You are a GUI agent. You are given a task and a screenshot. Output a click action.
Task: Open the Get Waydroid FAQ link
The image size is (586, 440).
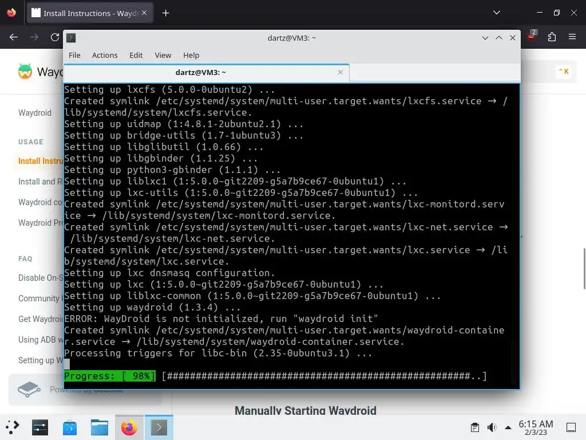pos(41,319)
